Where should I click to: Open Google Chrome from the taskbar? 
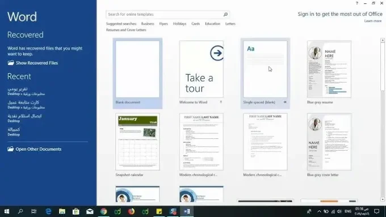coord(104,211)
